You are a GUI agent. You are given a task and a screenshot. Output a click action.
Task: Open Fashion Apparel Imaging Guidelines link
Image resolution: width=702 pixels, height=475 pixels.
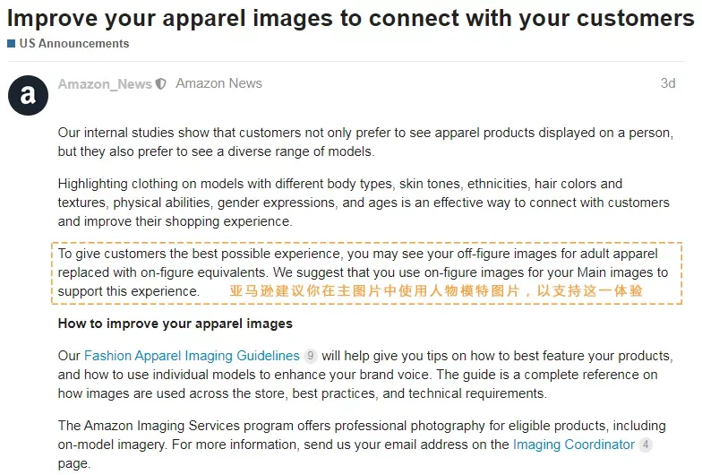(192, 356)
